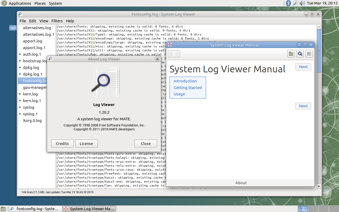Click the scrollbar down arrow of log view
Screen dimensions: 339x212
tap(319, 186)
